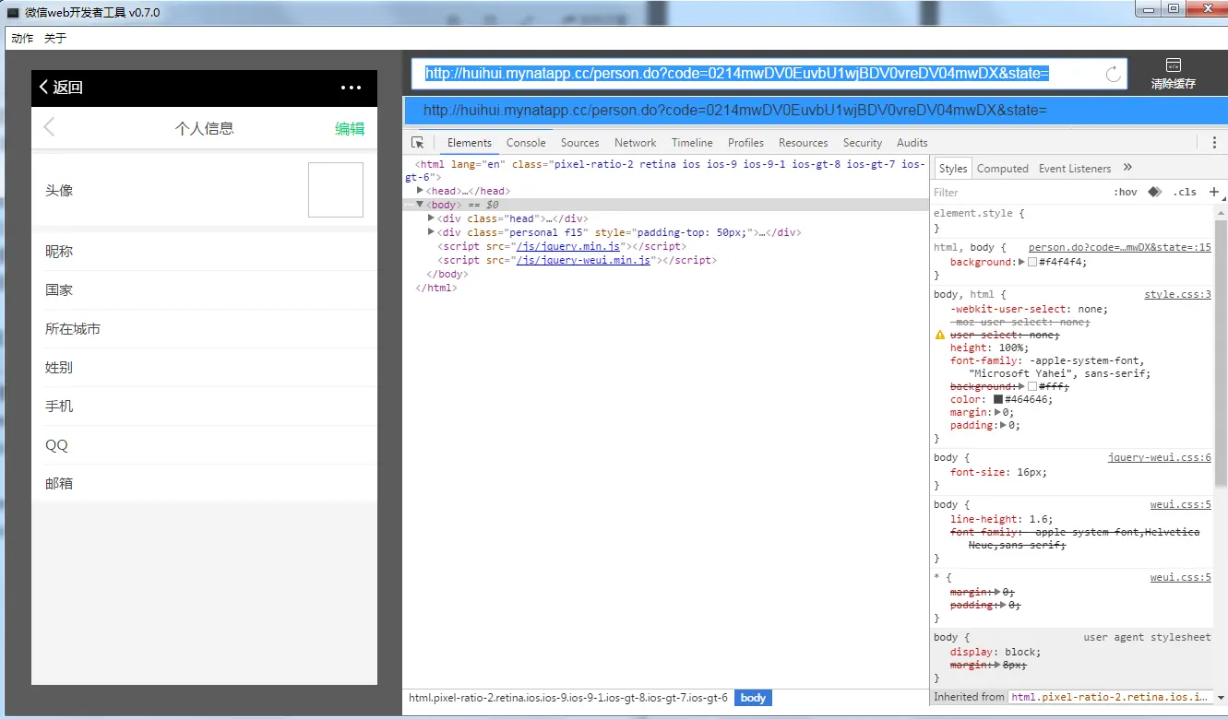The image size is (1228, 719).
Task: Tap the 国家 row
Action: 204,289
